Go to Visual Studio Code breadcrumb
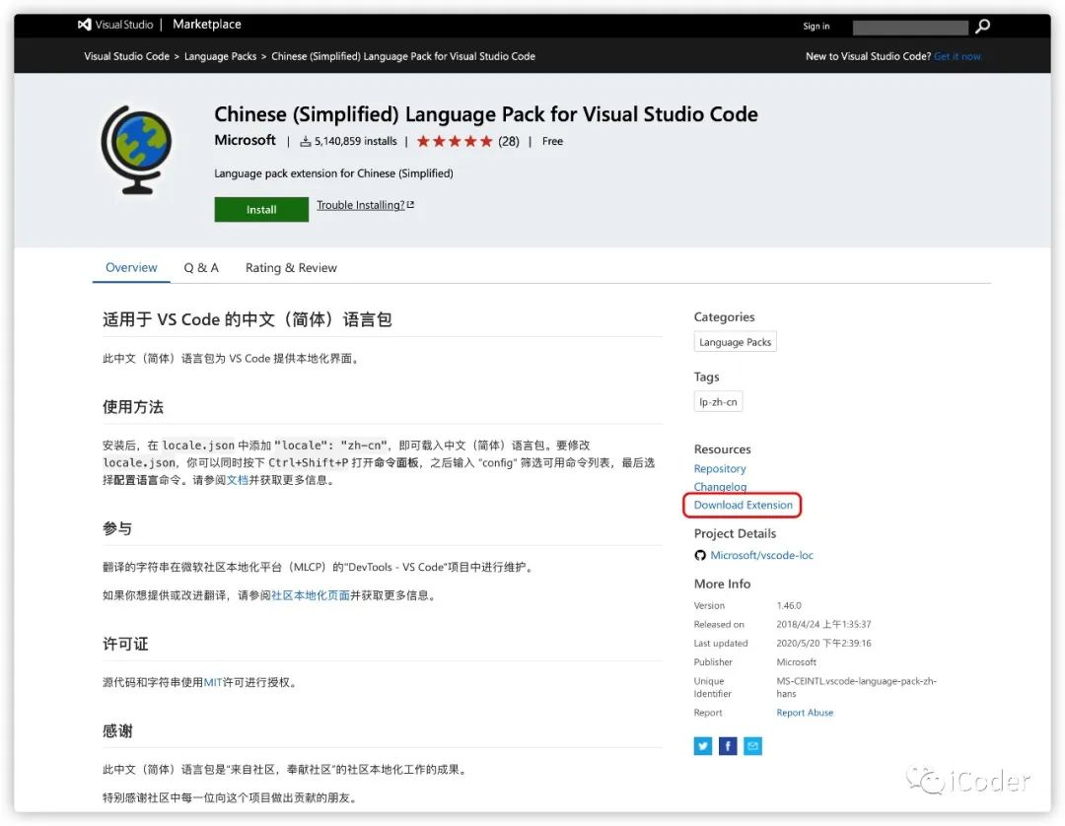The image size is (1065, 826). 126,56
